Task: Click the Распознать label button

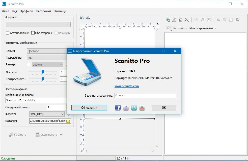Action: 180,28
